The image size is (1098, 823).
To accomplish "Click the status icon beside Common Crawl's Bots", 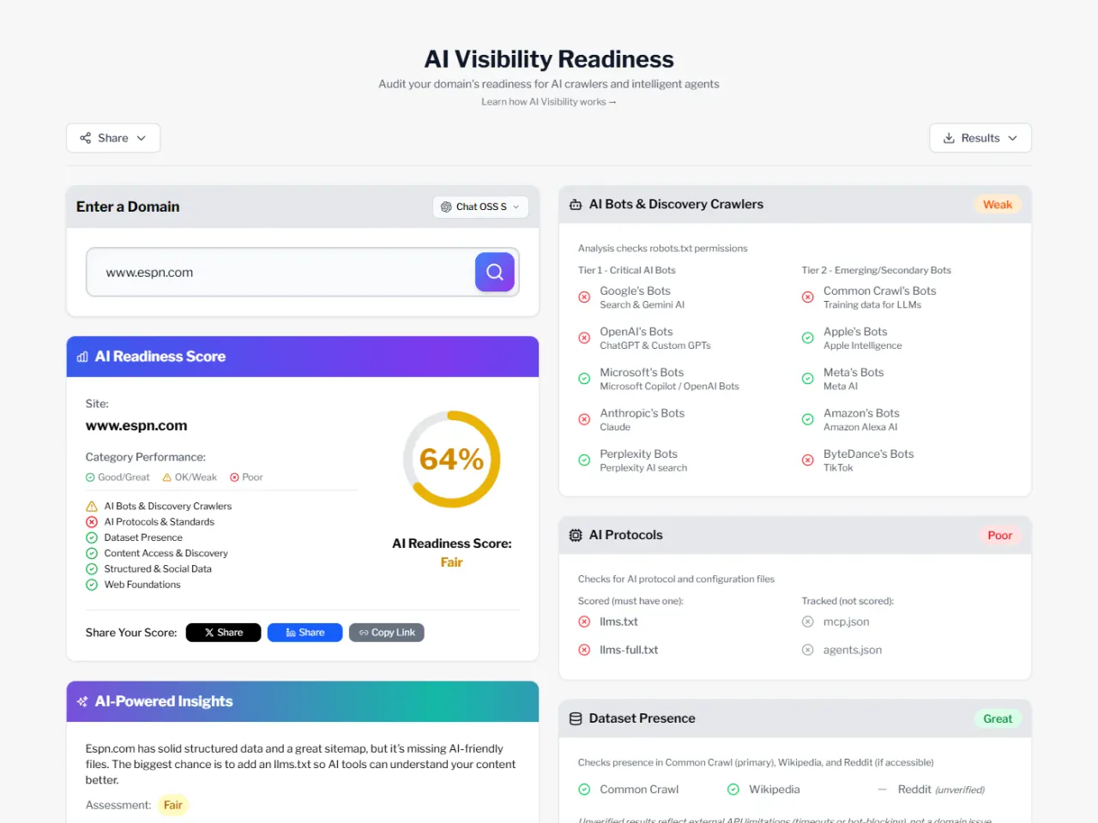I will tap(808, 297).
